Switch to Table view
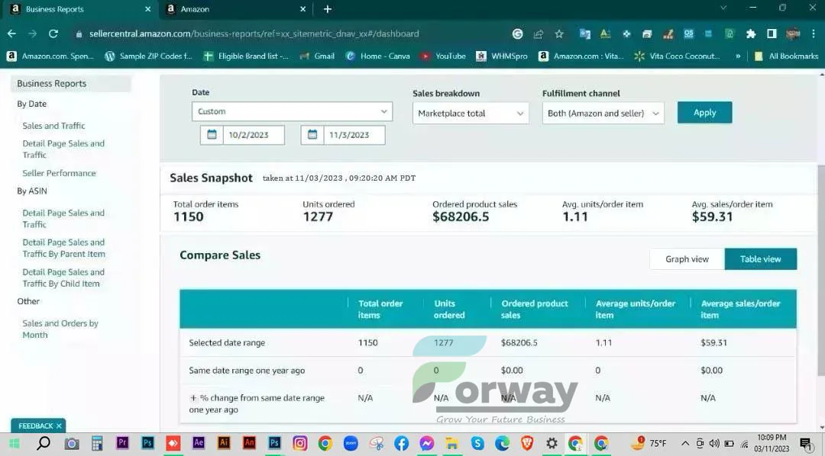 click(x=760, y=259)
